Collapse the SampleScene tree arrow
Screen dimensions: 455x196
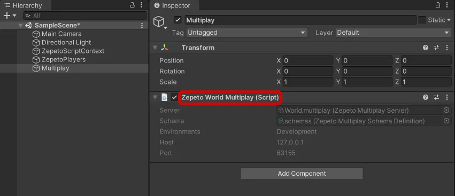point(20,26)
